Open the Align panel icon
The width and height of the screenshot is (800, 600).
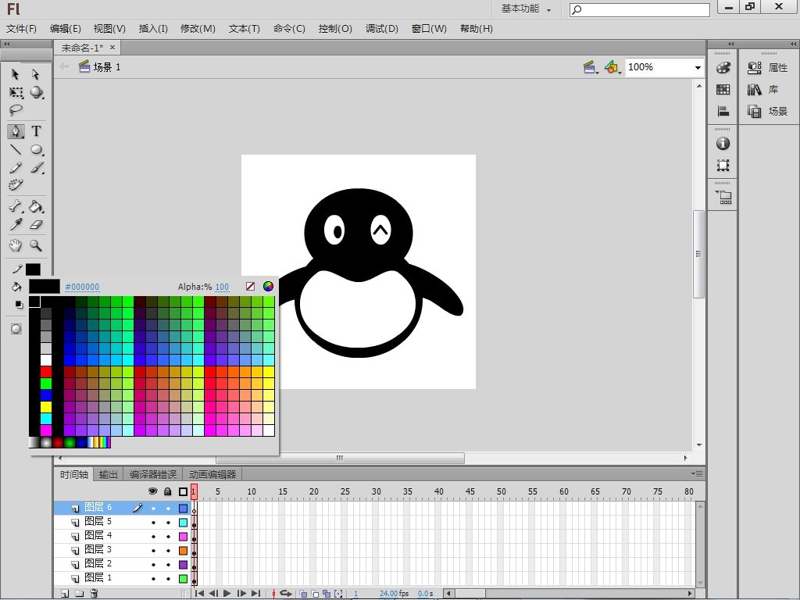723,111
